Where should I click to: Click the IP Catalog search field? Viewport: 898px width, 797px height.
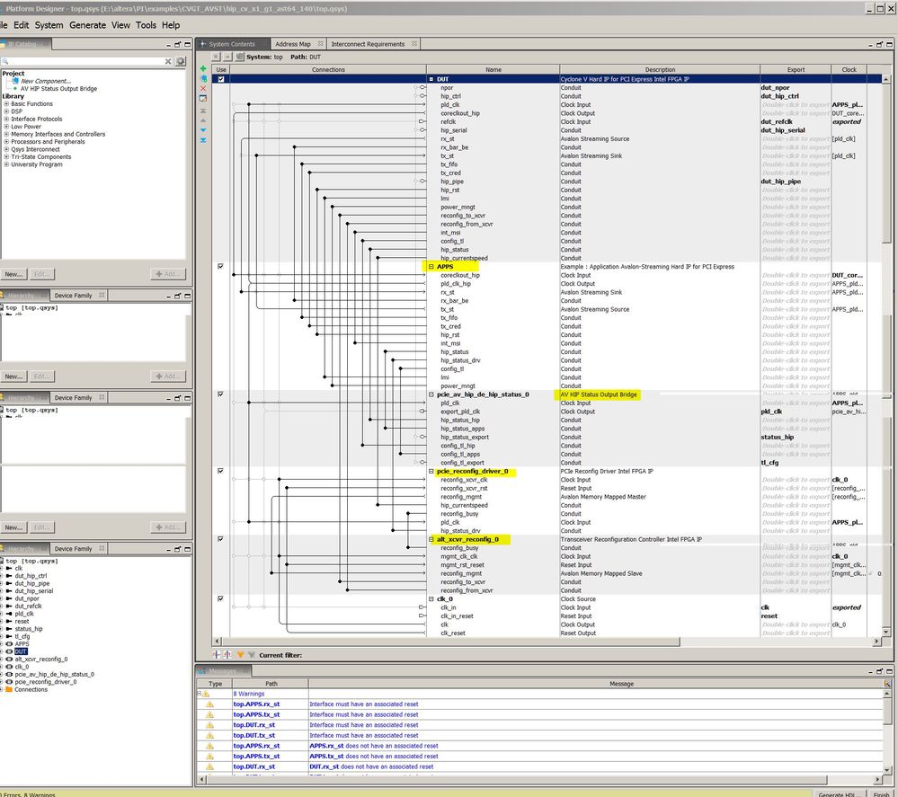point(81,61)
